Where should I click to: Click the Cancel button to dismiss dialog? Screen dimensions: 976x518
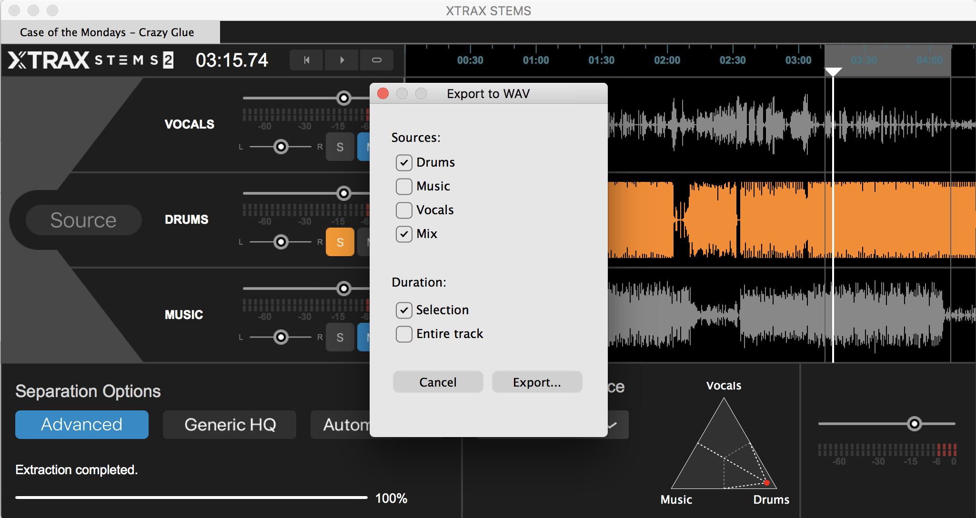click(x=438, y=382)
